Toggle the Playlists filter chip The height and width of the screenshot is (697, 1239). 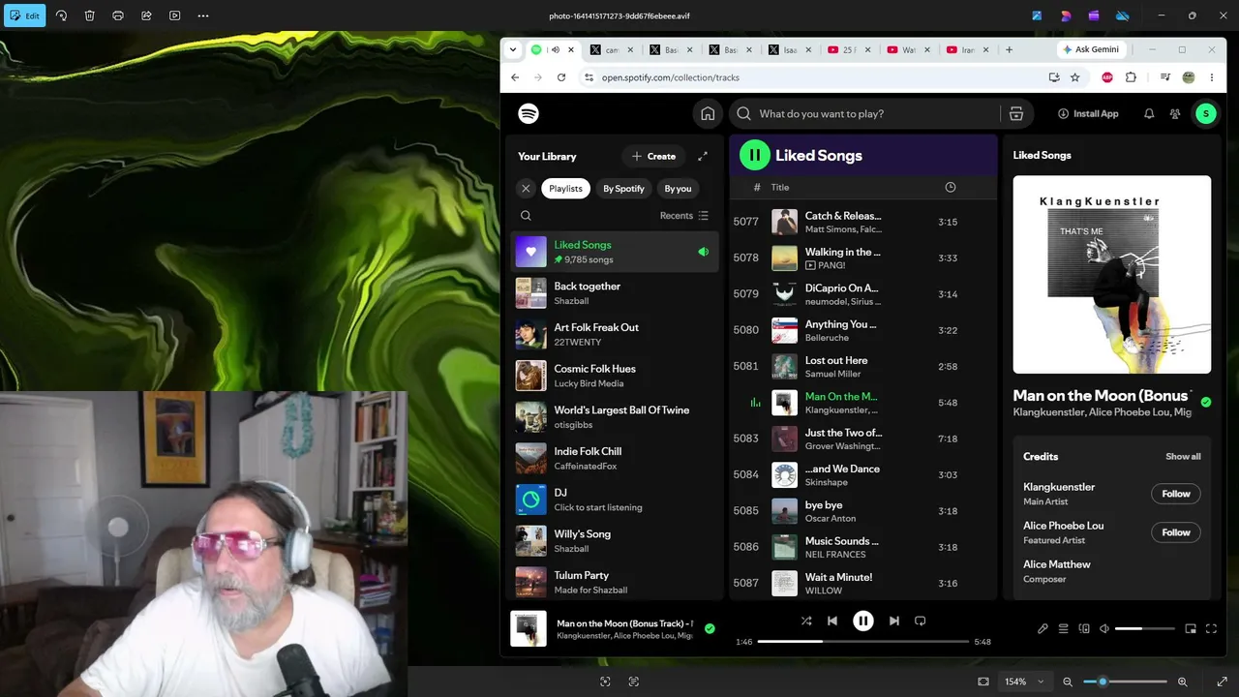click(x=565, y=189)
